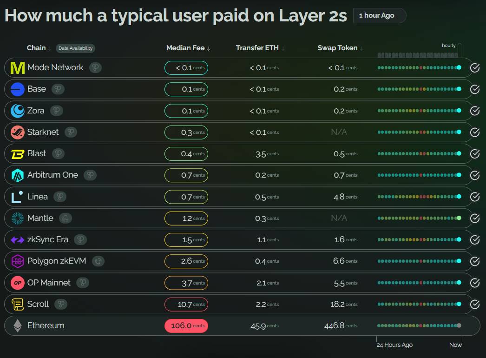Click the OP Mainnet logo icon
The height and width of the screenshot is (358, 486).
(x=17, y=283)
